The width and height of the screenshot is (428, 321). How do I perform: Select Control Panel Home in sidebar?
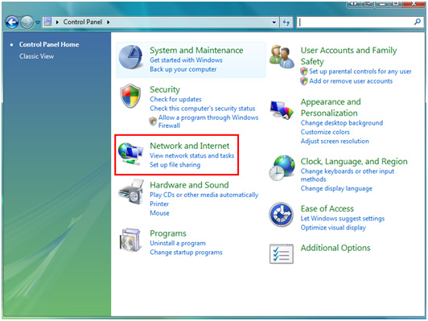[x=49, y=44]
